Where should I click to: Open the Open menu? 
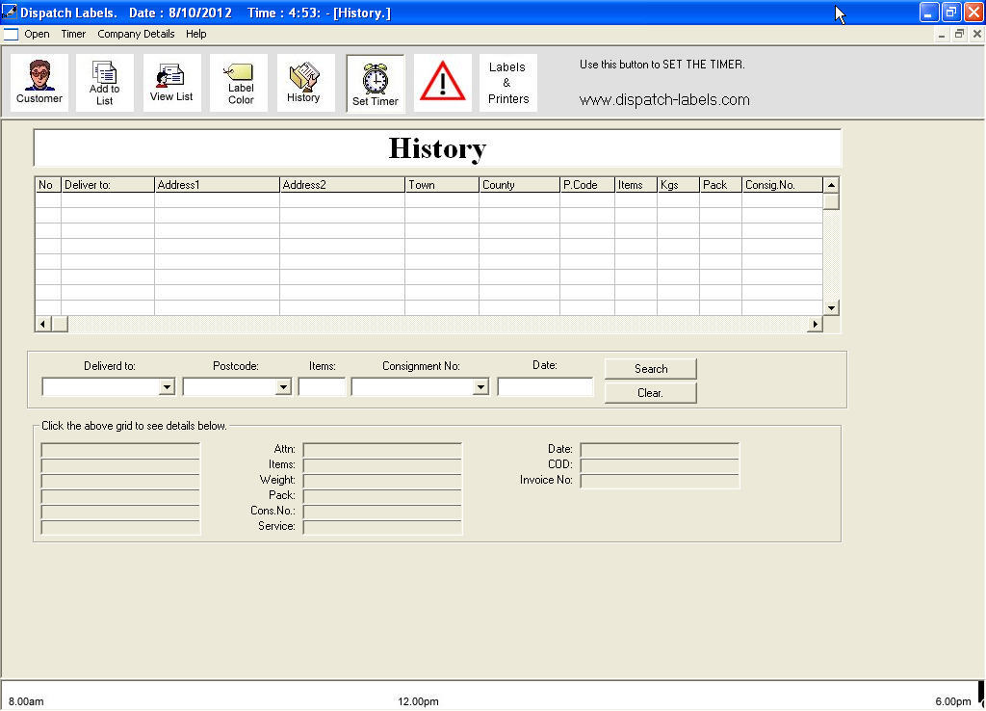coord(38,34)
